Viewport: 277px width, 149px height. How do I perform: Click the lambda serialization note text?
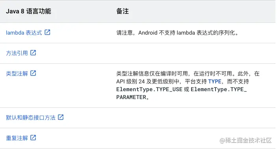click(x=177, y=33)
